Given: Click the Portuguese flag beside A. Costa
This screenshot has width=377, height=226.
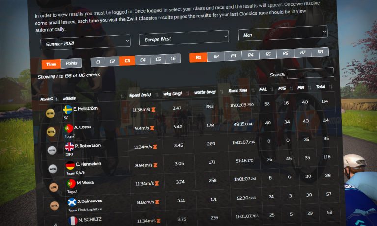Looking at the screenshot, I should pyautogui.click(x=69, y=128).
